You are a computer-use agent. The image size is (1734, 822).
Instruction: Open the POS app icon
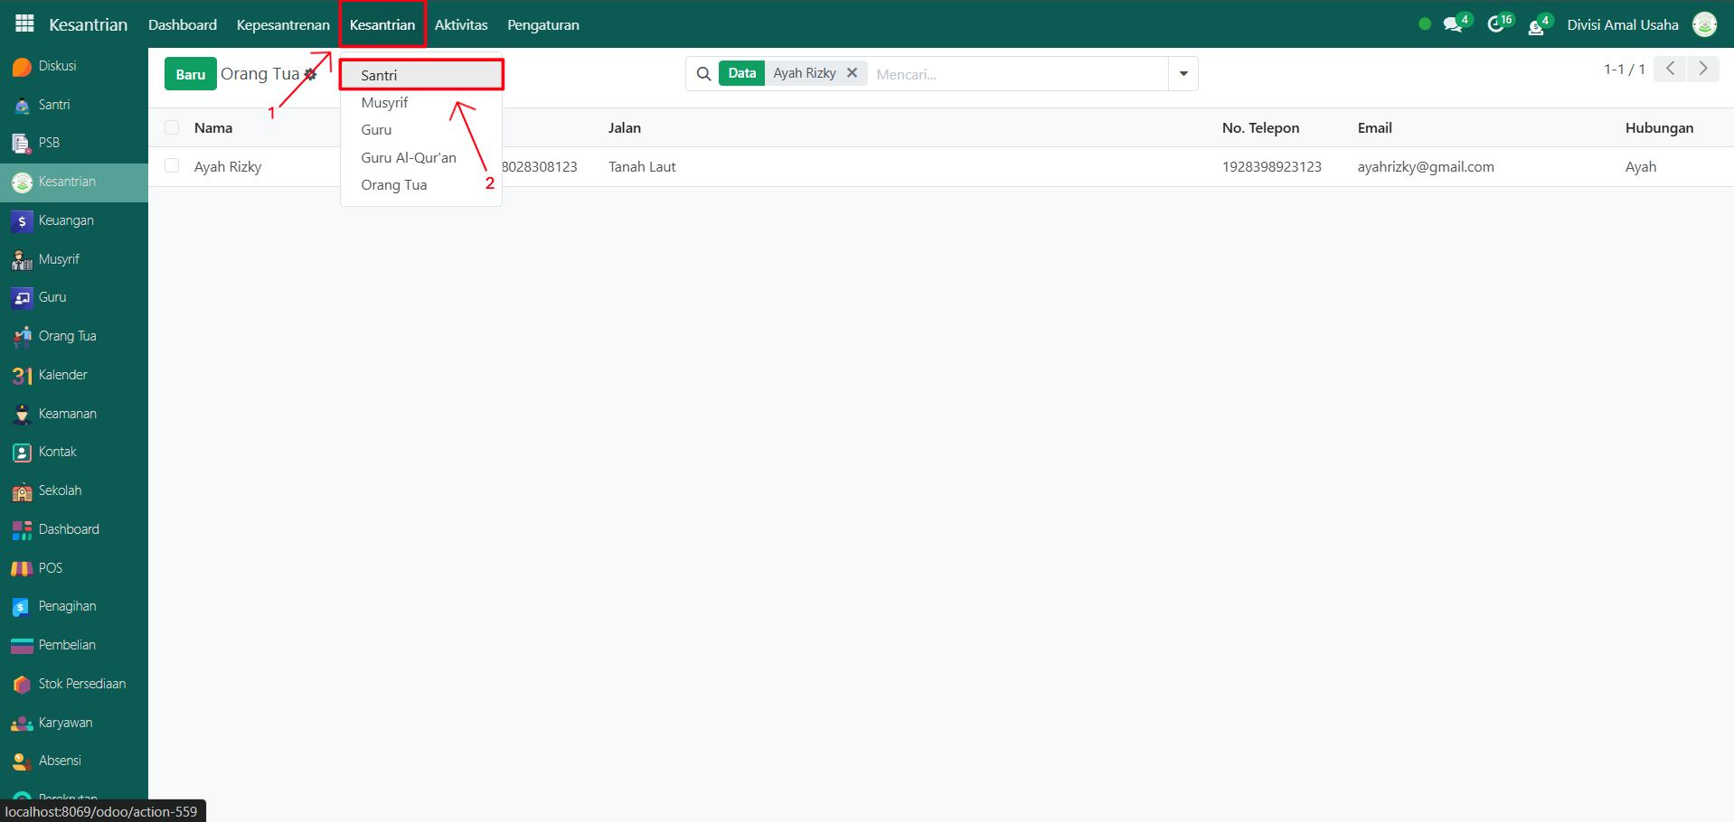click(22, 568)
